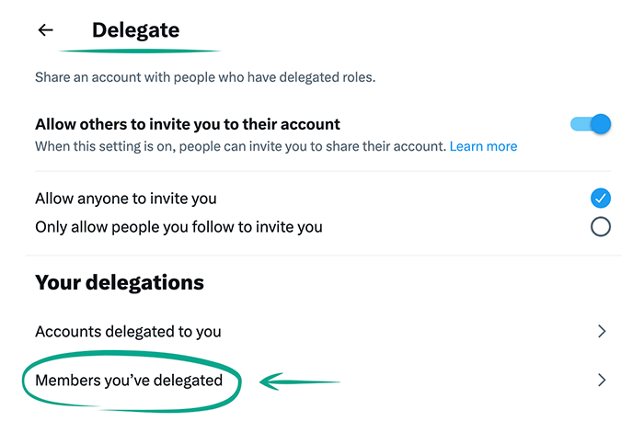Click the Delegate page title
Viewport: 644px width, 444px height.
(135, 30)
